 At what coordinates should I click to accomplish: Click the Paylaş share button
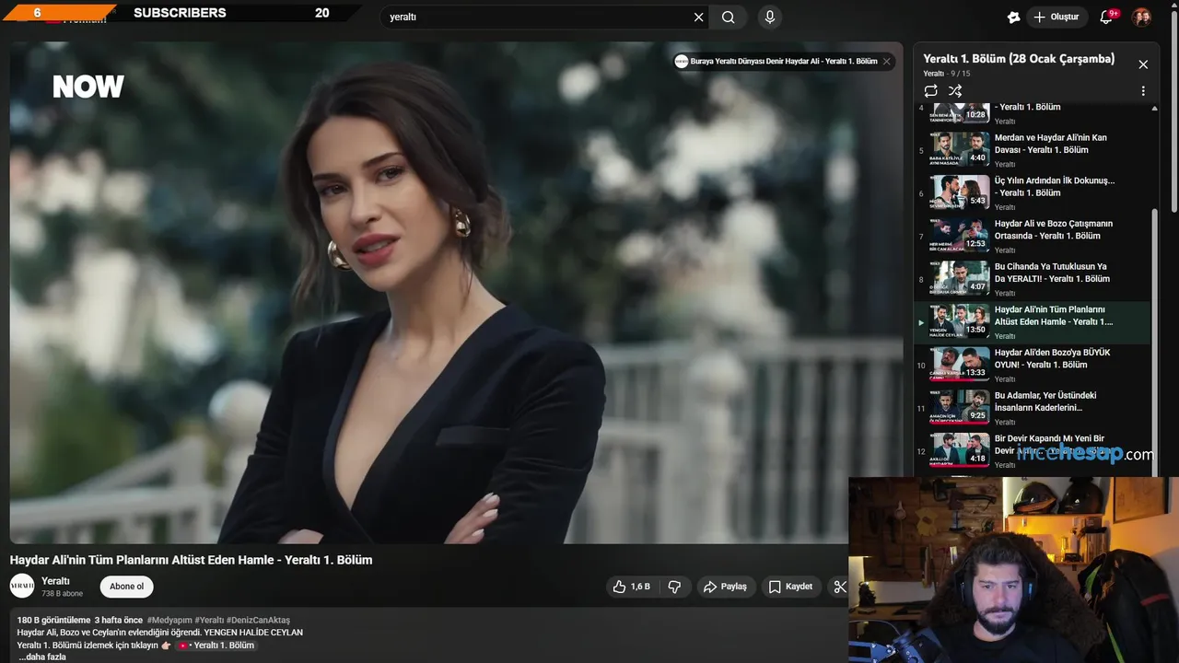tap(725, 587)
